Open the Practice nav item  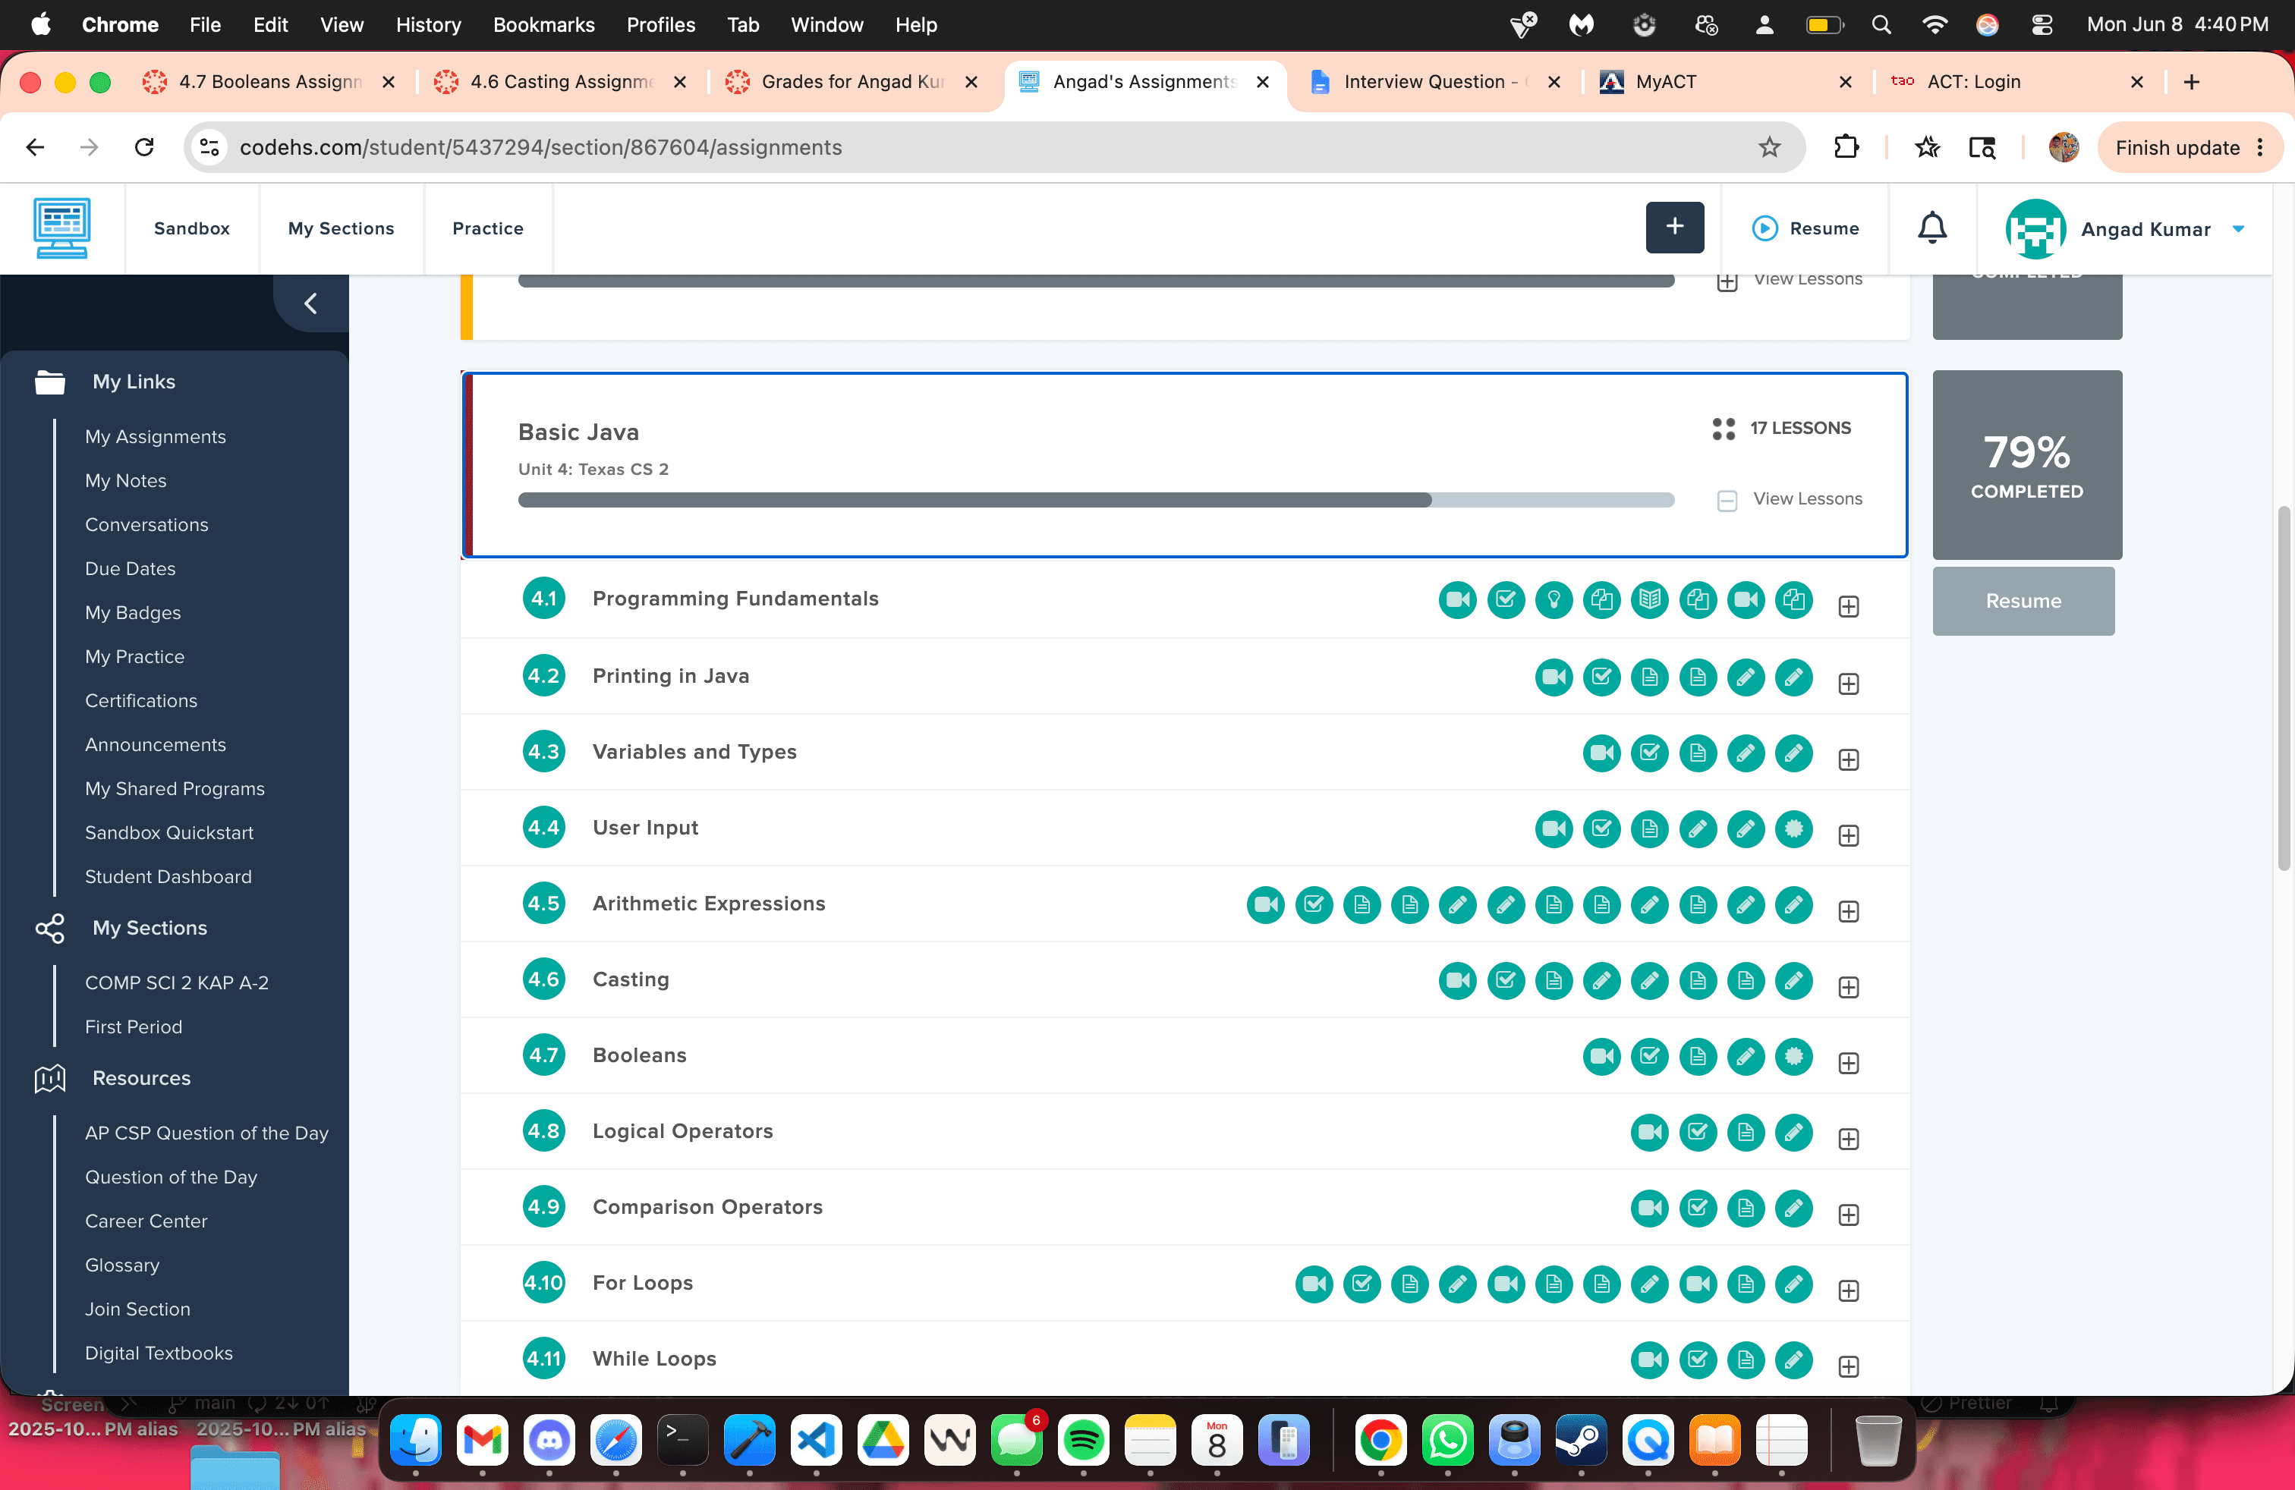point(488,228)
